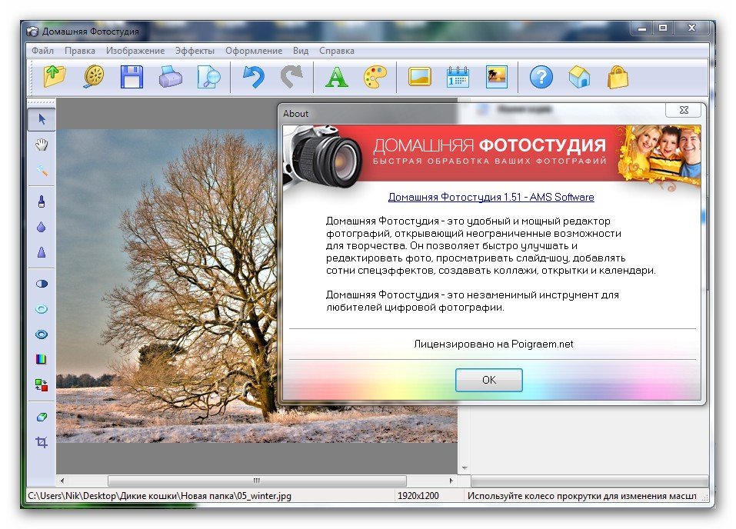Click the blue question mark help icon
736x529 pixels.
point(541,77)
